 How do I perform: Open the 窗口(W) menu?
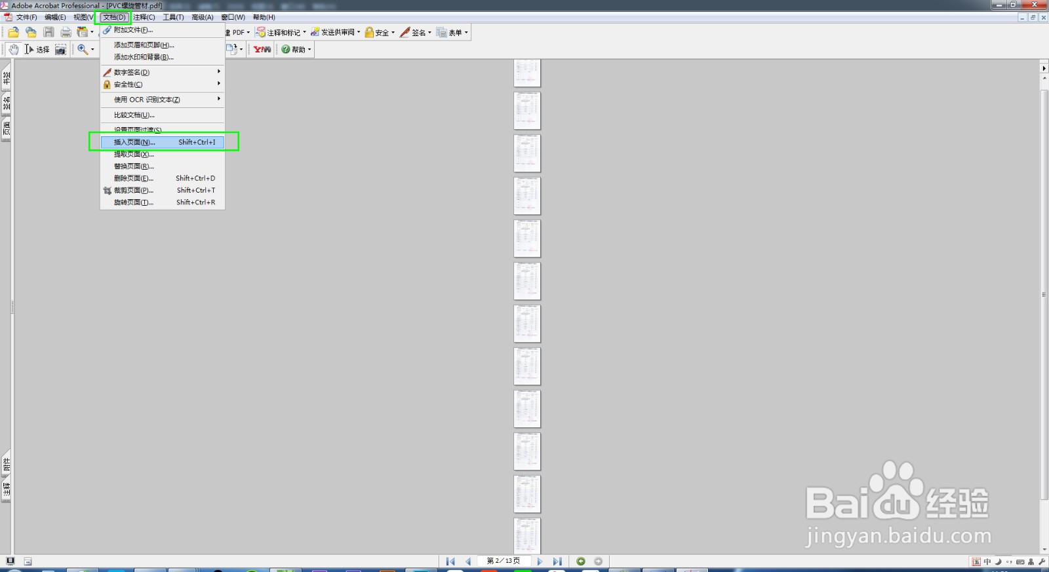coord(233,17)
